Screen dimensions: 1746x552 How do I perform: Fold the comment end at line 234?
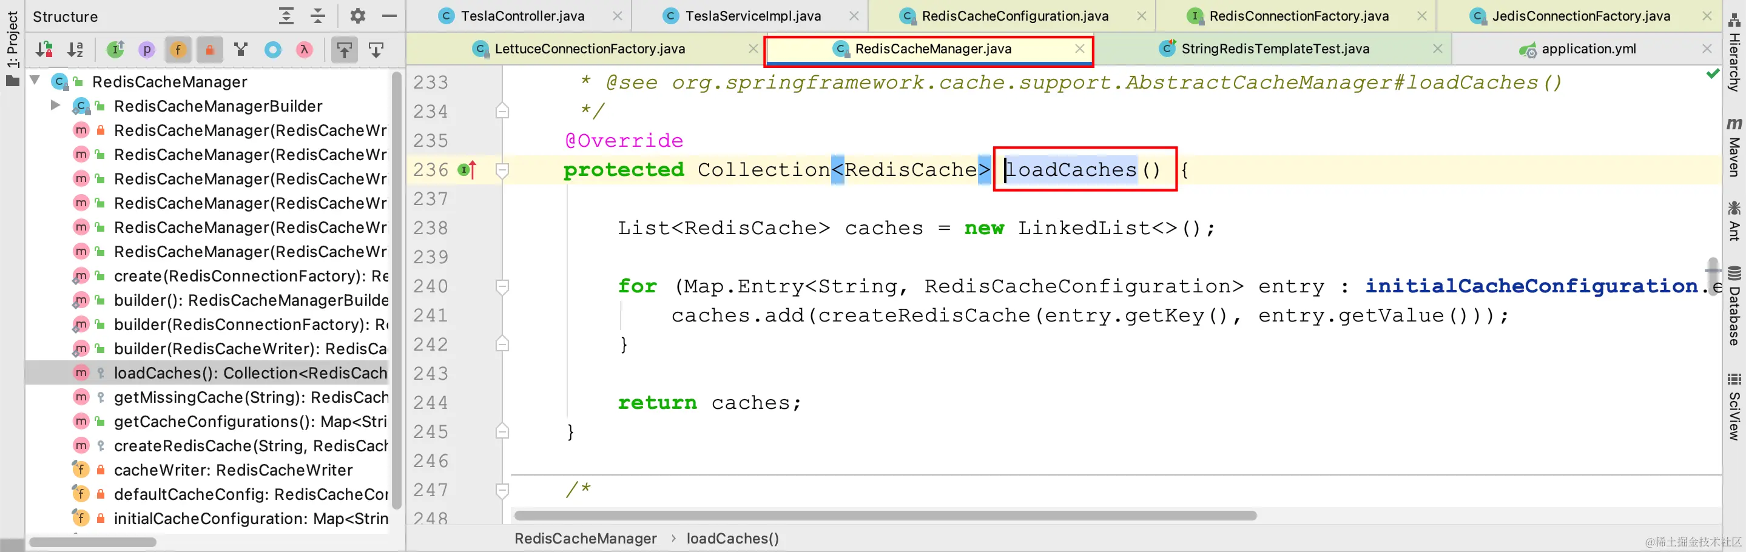point(502,110)
